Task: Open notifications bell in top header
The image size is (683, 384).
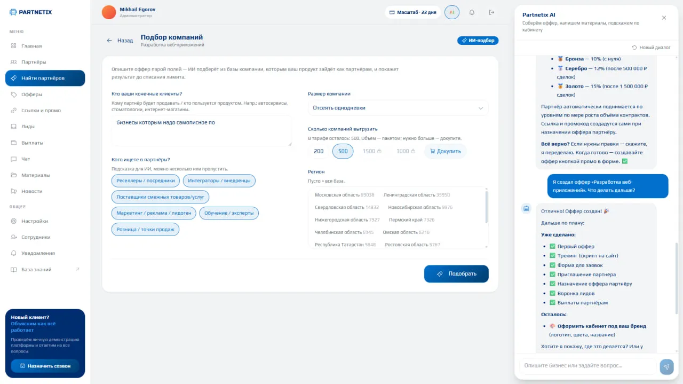Action: pyautogui.click(x=472, y=12)
